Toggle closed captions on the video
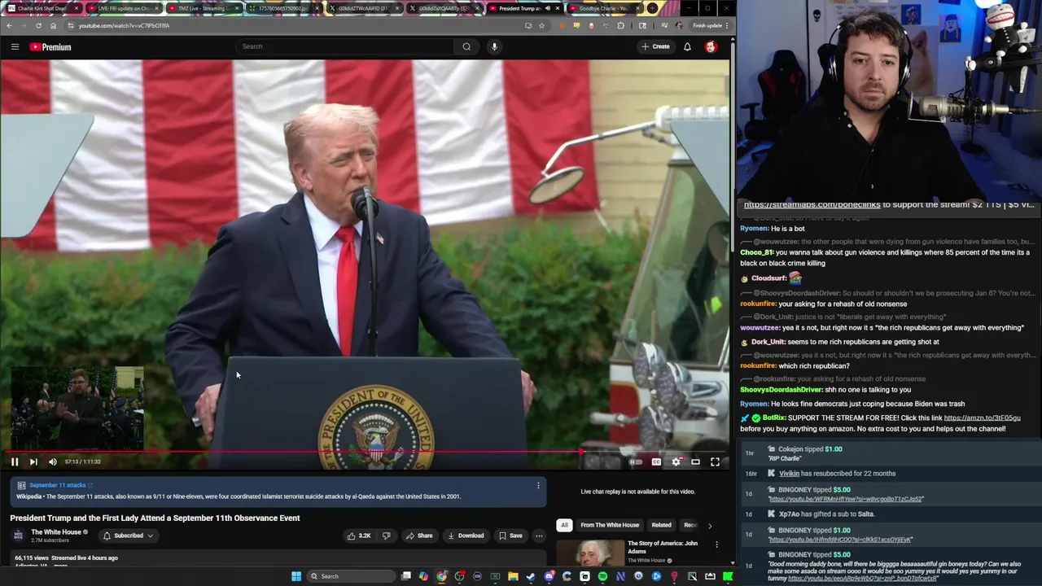Image resolution: width=1042 pixels, height=586 pixels. (x=656, y=461)
